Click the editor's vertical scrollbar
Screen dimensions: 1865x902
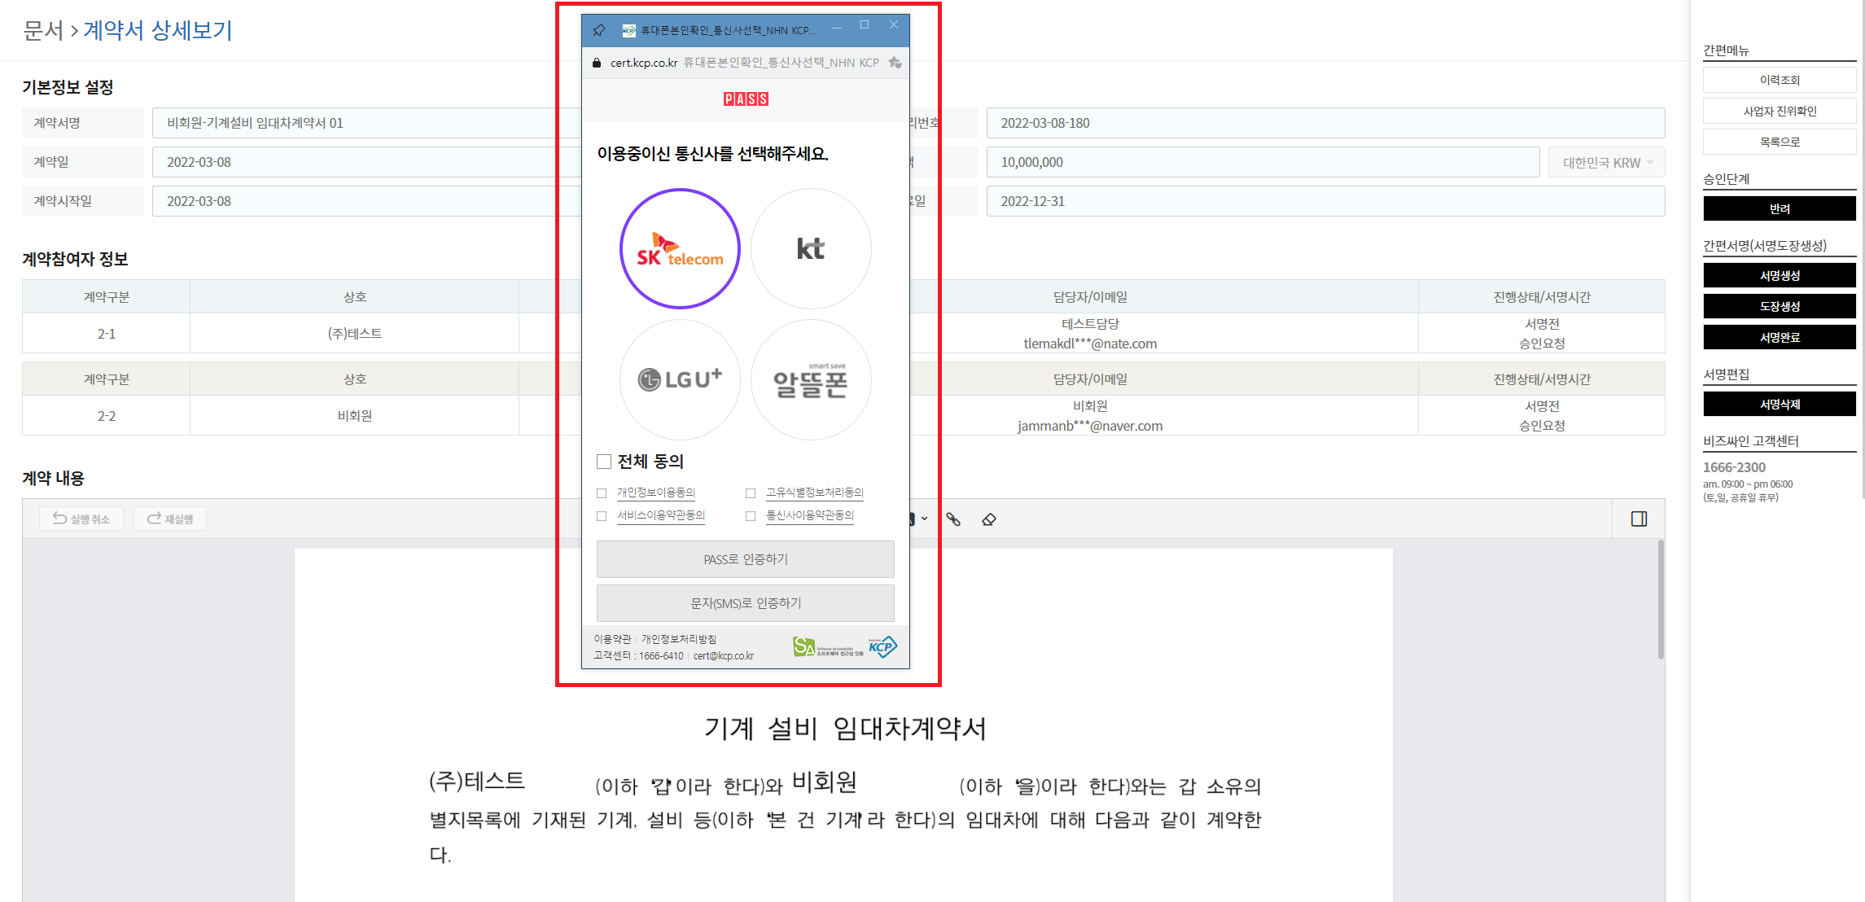1661,600
